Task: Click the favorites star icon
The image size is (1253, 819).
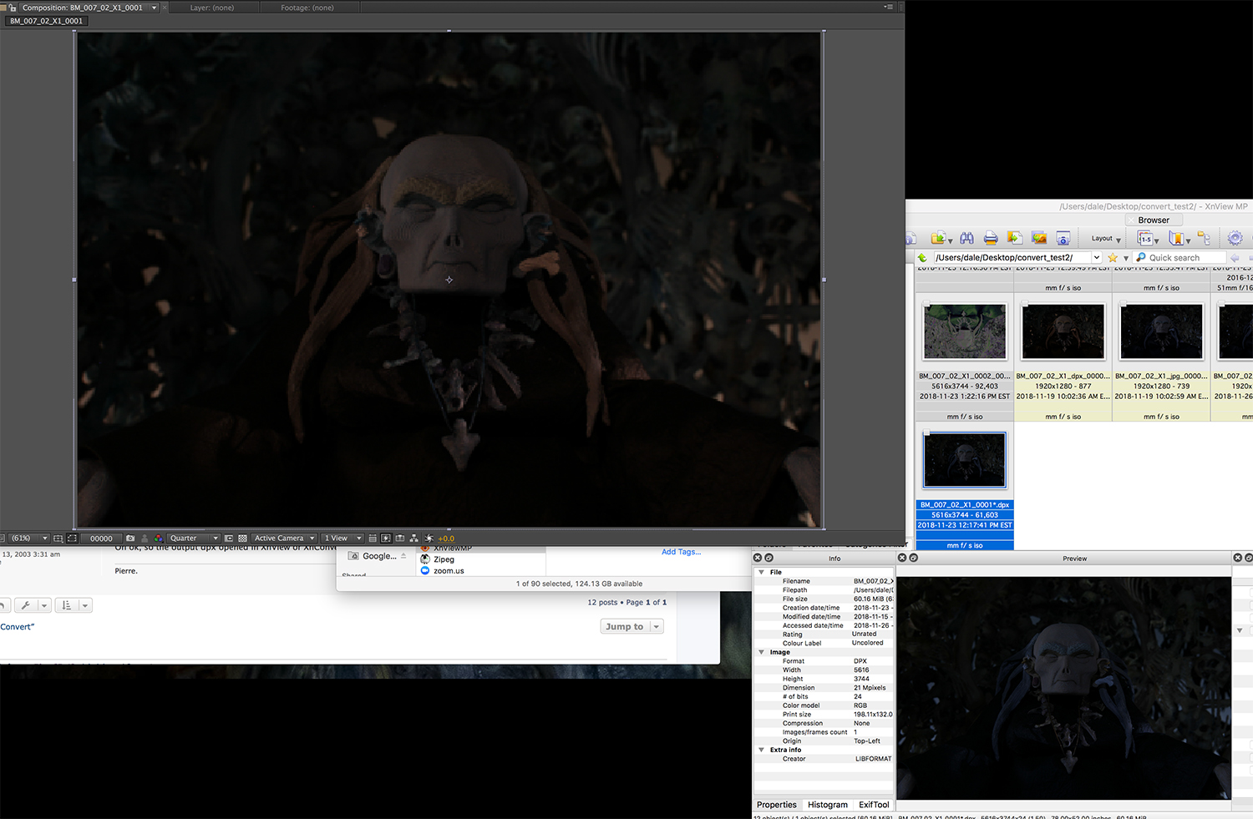Action: pos(1113,258)
